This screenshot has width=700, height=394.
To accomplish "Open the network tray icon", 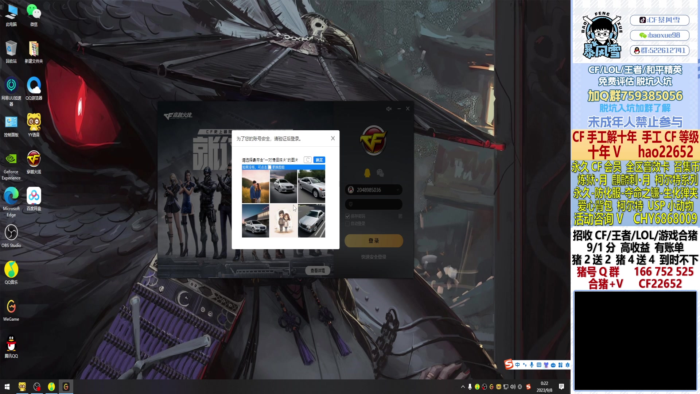I will click(x=506, y=387).
